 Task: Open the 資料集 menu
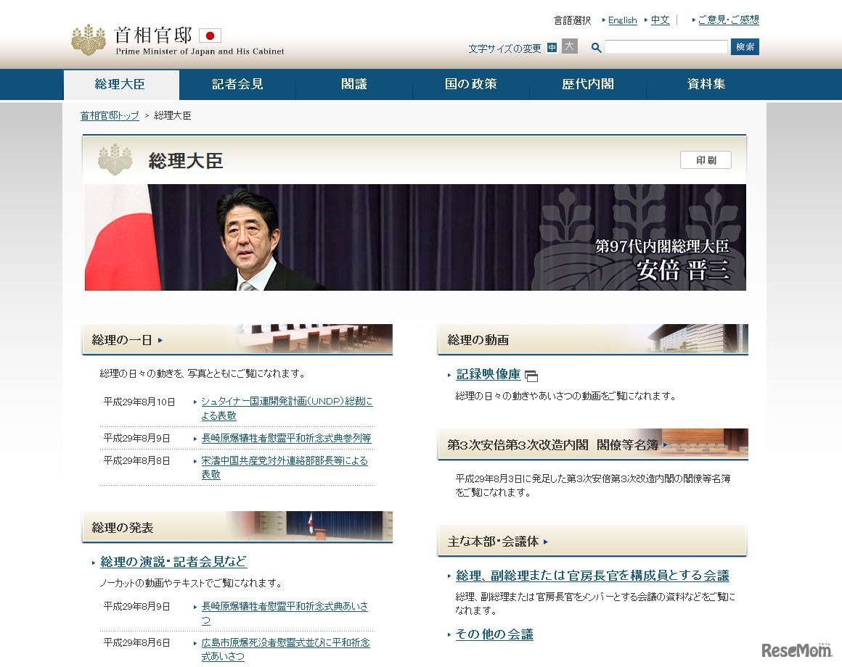705,85
